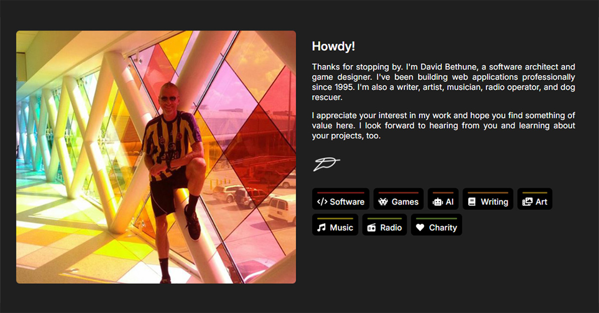Click the introduction paragraph mentioning David Bethune
Screen dimensions: 599x313
(x=444, y=82)
